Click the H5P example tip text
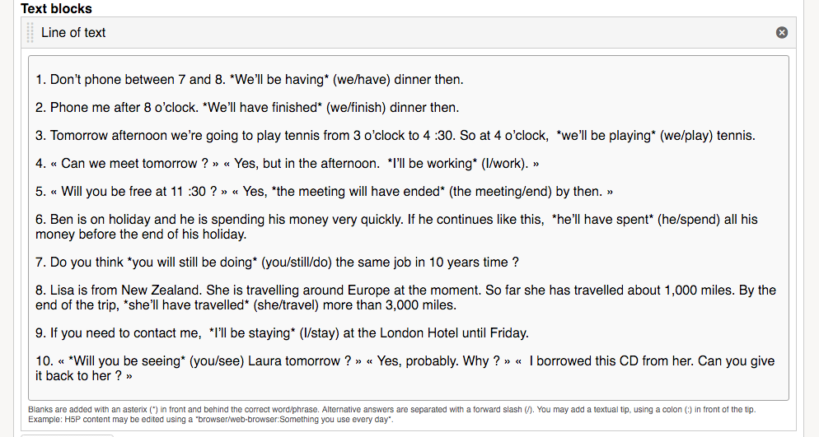 [211, 419]
